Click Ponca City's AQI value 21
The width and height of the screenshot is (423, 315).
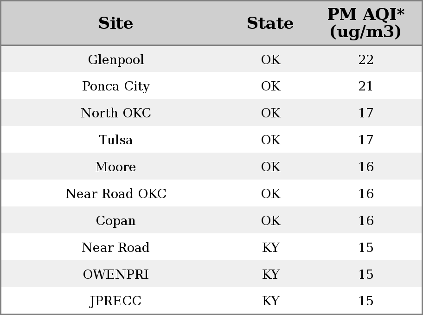click(366, 86)
